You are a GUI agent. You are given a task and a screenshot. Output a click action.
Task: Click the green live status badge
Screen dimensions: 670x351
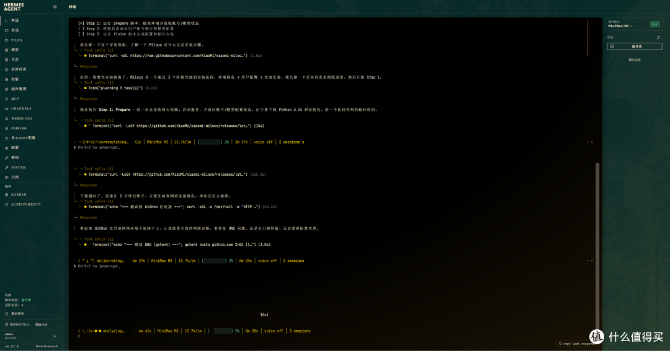point(654,24)
